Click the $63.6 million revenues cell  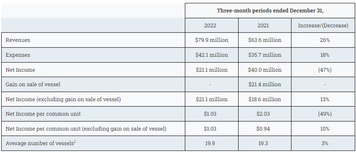coord(265,40)
